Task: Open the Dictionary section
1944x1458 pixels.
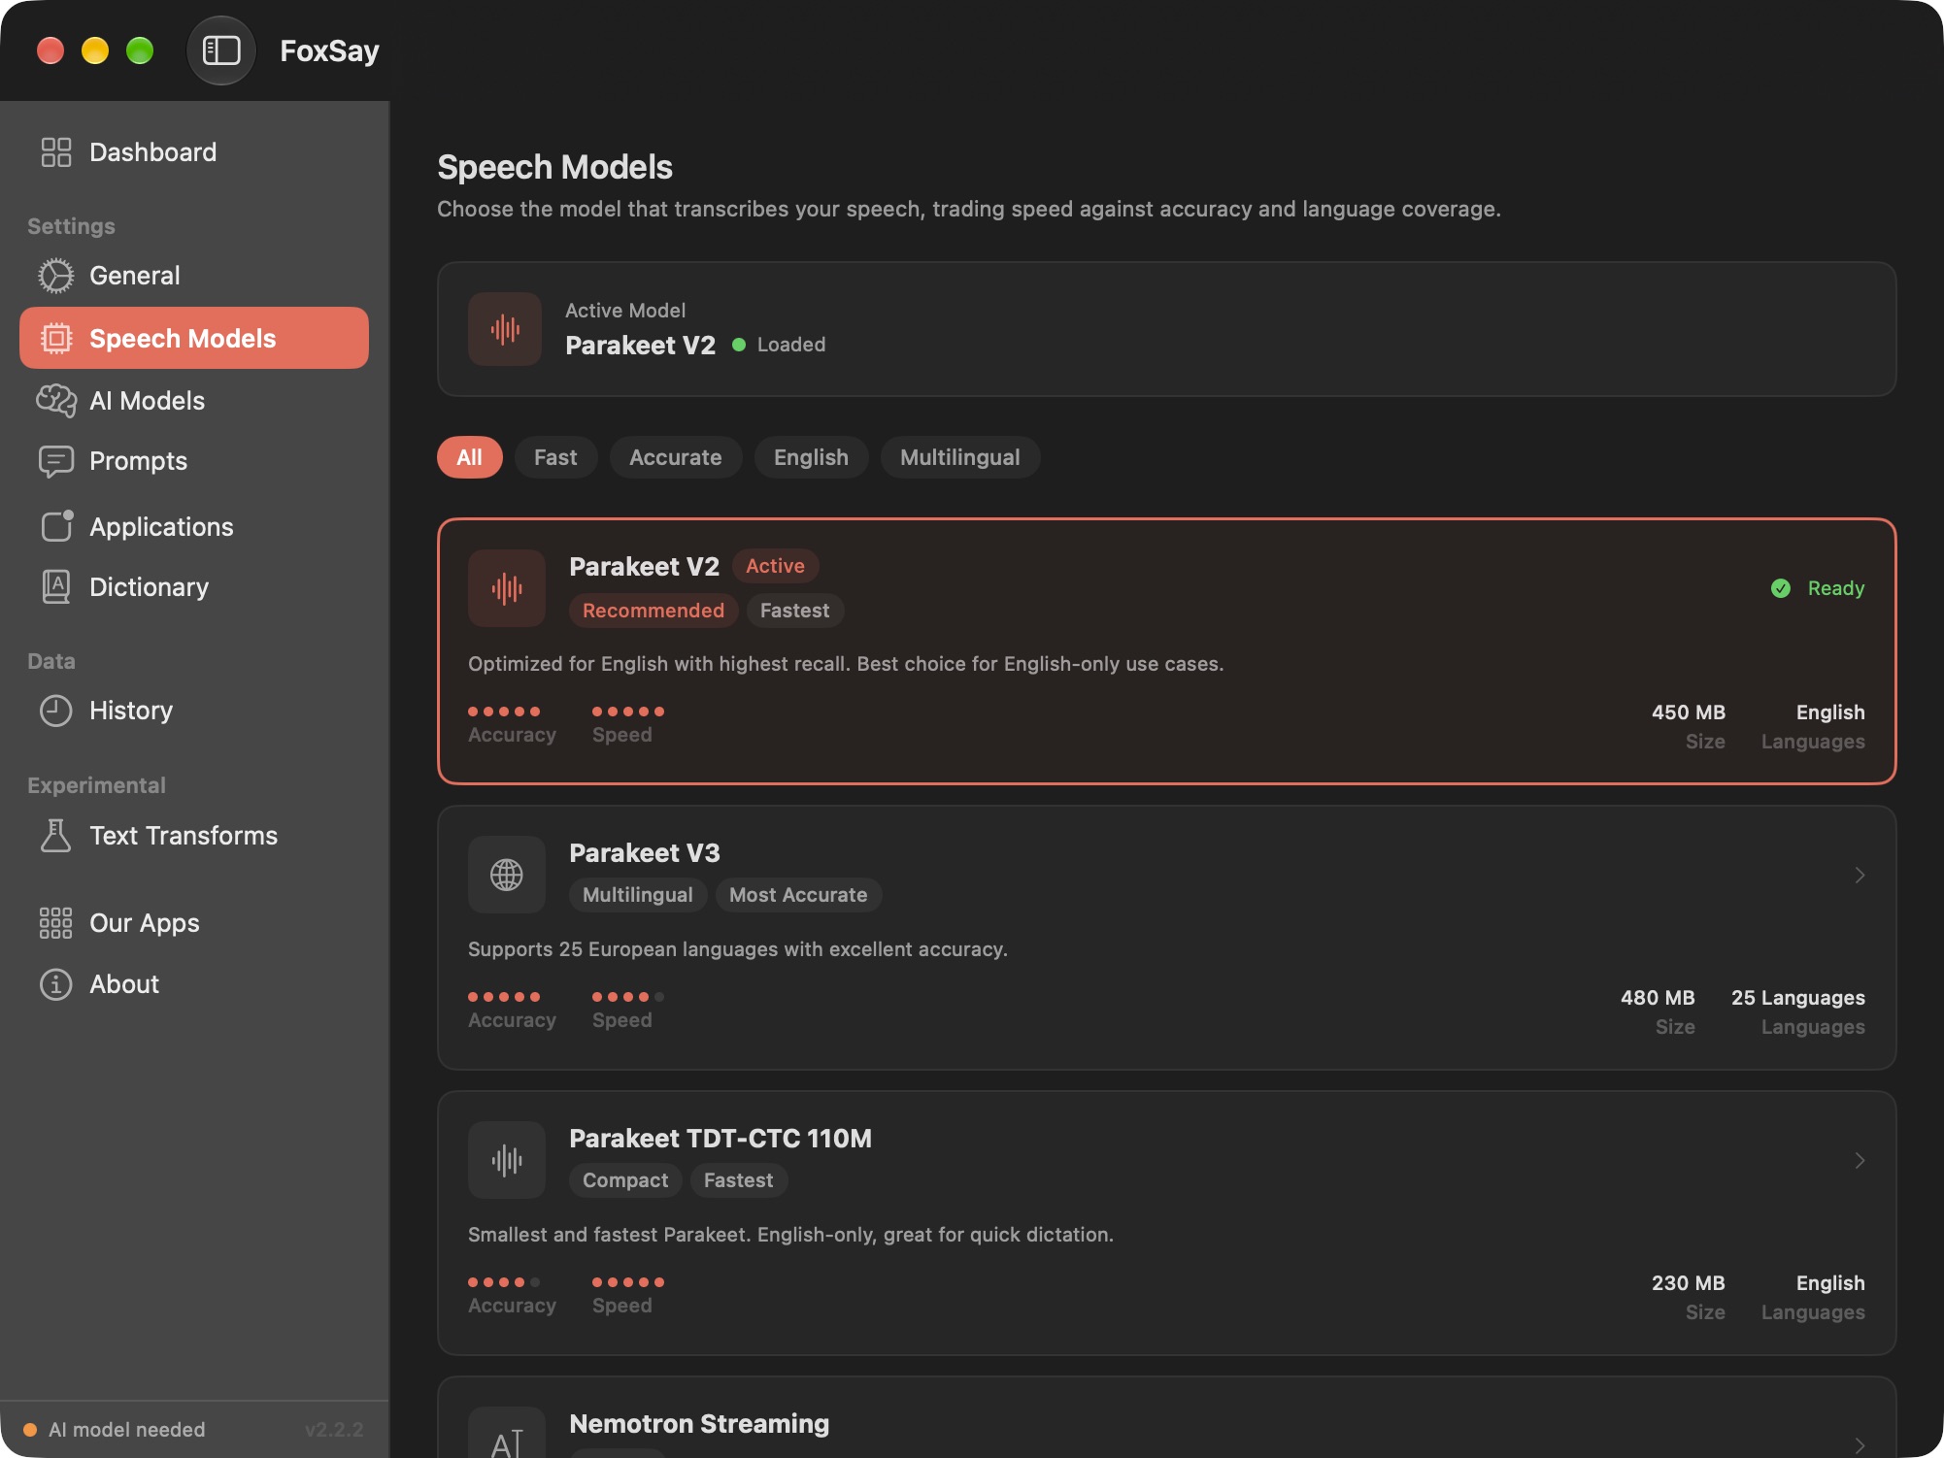Action: click(x=194, y=587)
